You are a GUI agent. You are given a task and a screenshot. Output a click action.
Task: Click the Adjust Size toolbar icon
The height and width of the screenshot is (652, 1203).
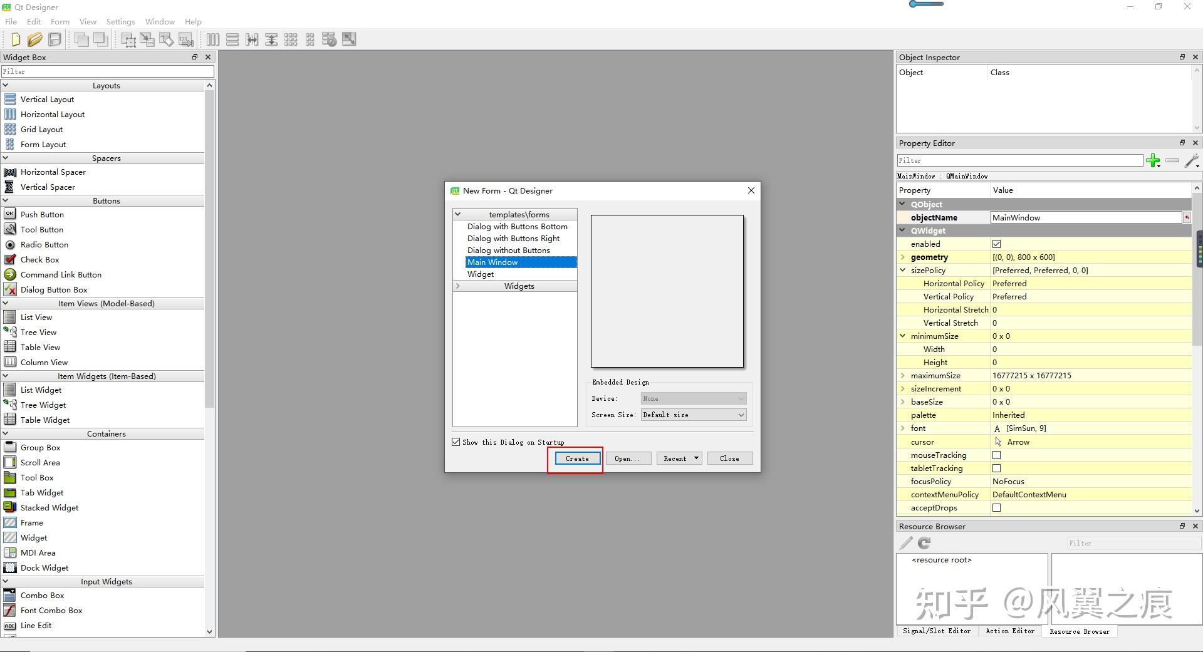349,39
